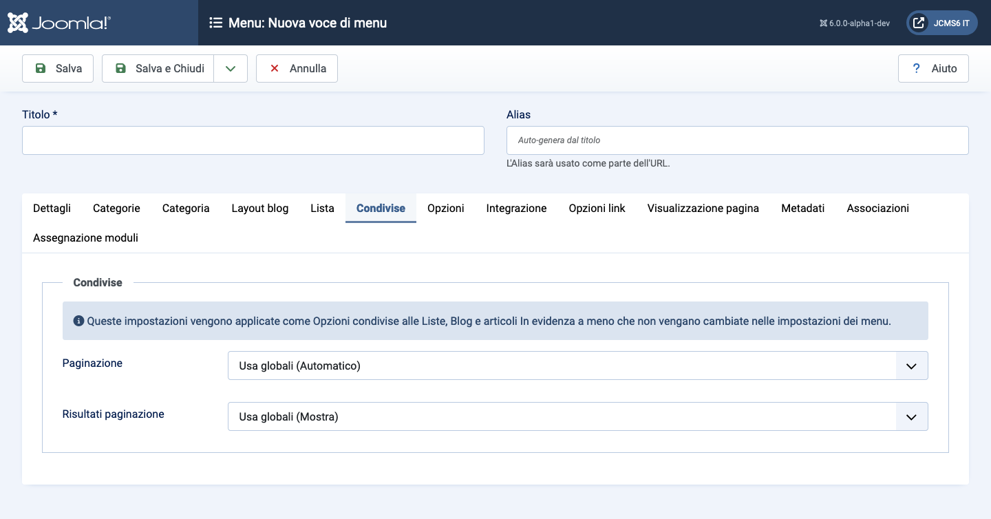991x519 pixels.
Task: Click the info icon in the notice box
Action: point(78,321)
